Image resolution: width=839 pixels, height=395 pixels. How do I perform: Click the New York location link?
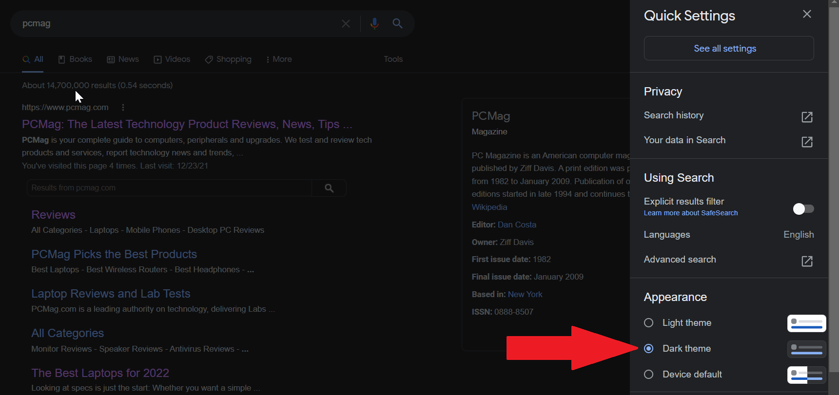tap(525, 294)
